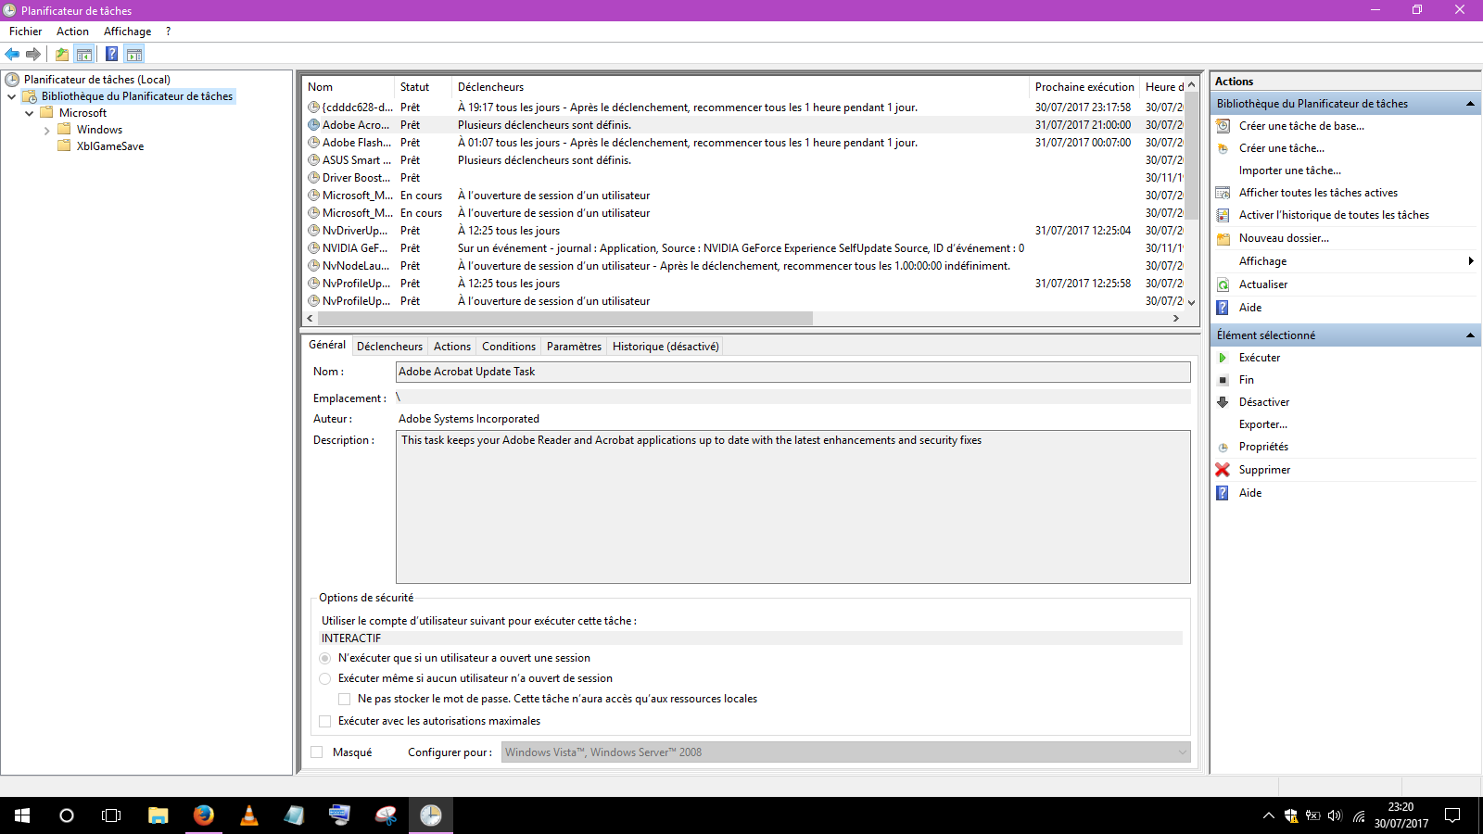Select the XblGameSave folder
The width and height of the screenshot is (1483, 834).
[110, 146]
